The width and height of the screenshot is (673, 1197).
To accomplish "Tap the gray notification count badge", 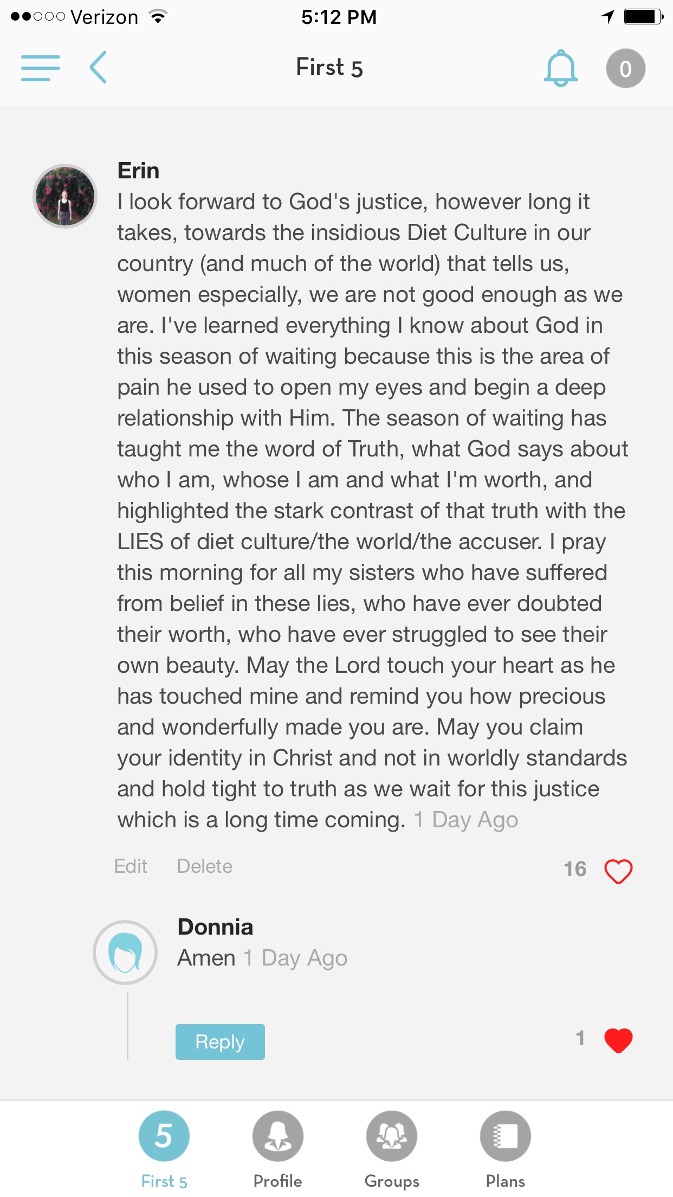I will [625, 68].
